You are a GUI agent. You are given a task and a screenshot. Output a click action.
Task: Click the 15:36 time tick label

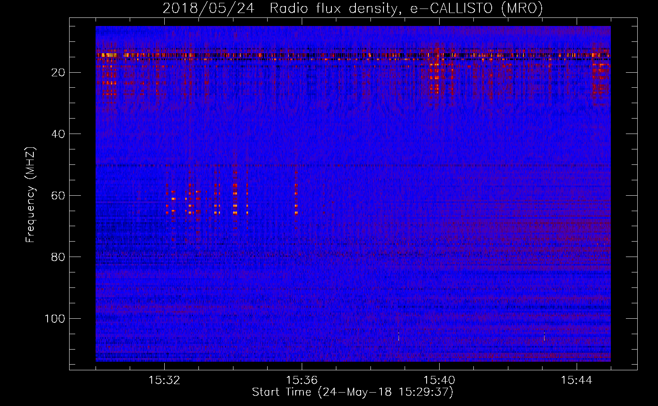[302, 380]
